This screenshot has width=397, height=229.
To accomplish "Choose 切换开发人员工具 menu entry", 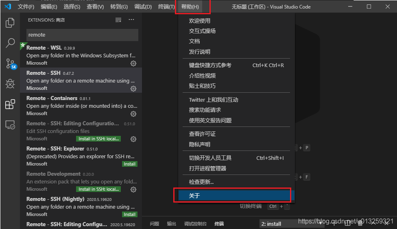I will pos(236,158).
